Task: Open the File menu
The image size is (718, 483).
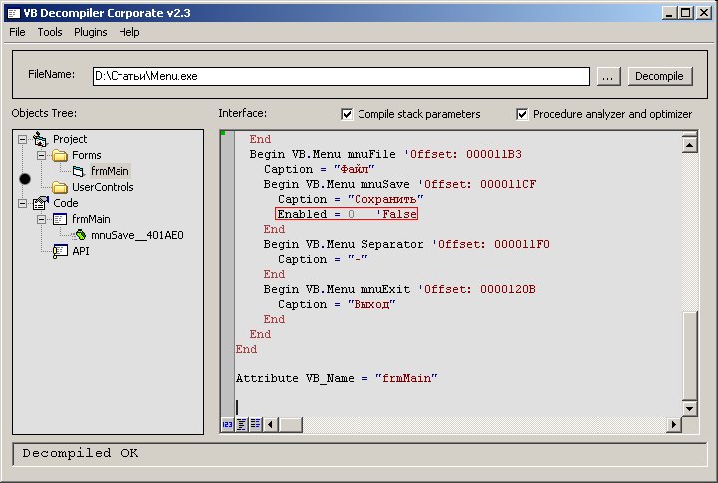Action: (x=17, y=32)
